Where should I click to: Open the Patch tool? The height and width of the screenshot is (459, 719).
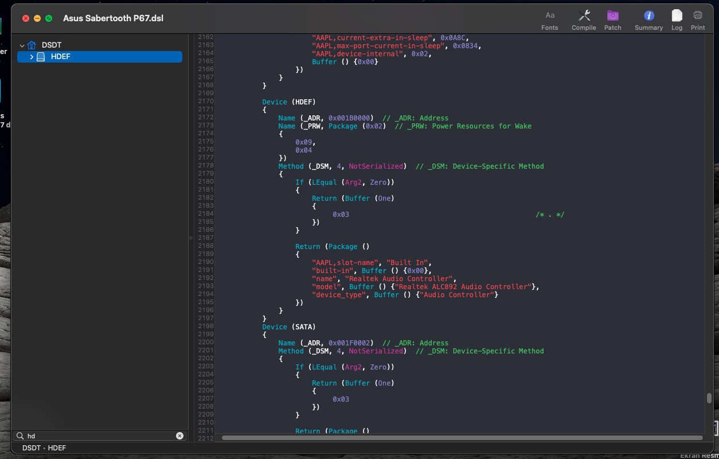tap(612, 20)
